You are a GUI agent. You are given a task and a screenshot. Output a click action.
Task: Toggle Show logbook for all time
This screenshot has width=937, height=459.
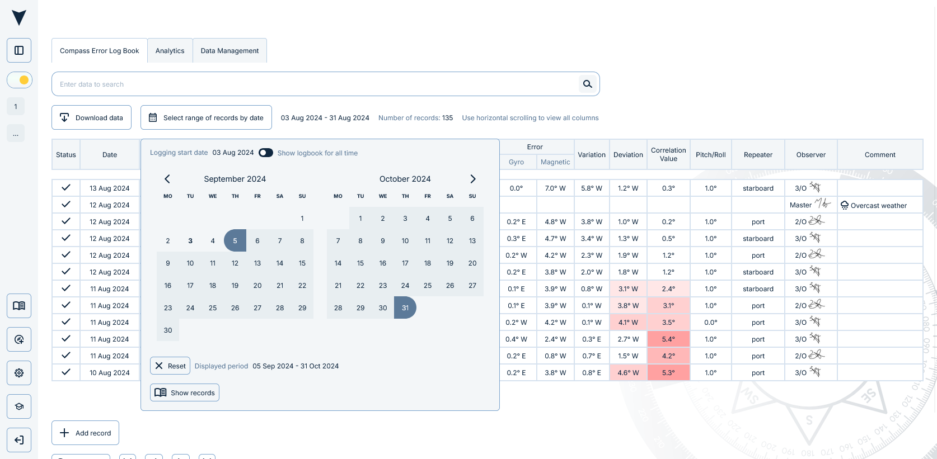coord(266,153)
